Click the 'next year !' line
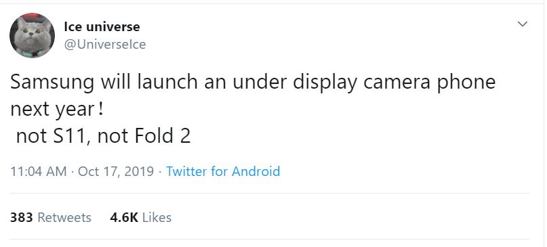This screenshot has height=247, width=547. [x=57, y=110]
